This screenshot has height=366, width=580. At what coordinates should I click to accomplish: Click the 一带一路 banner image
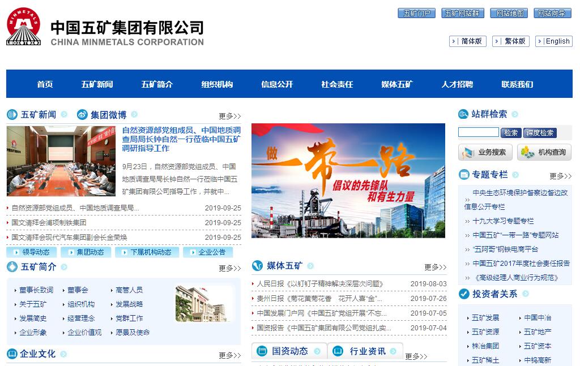(x=348, y=180)
